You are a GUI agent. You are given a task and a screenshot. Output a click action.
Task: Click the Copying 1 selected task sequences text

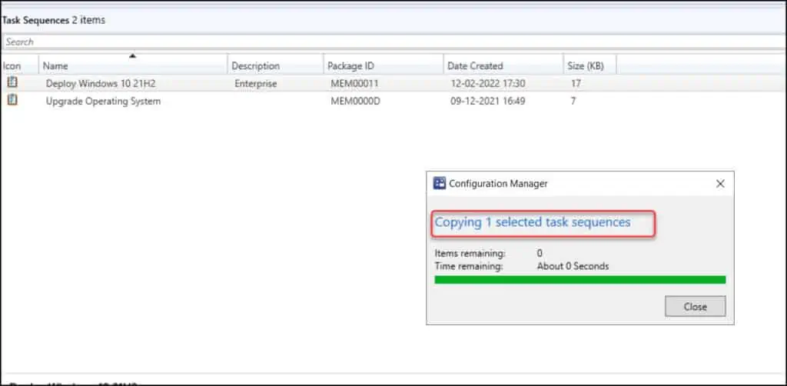point(533,222)
